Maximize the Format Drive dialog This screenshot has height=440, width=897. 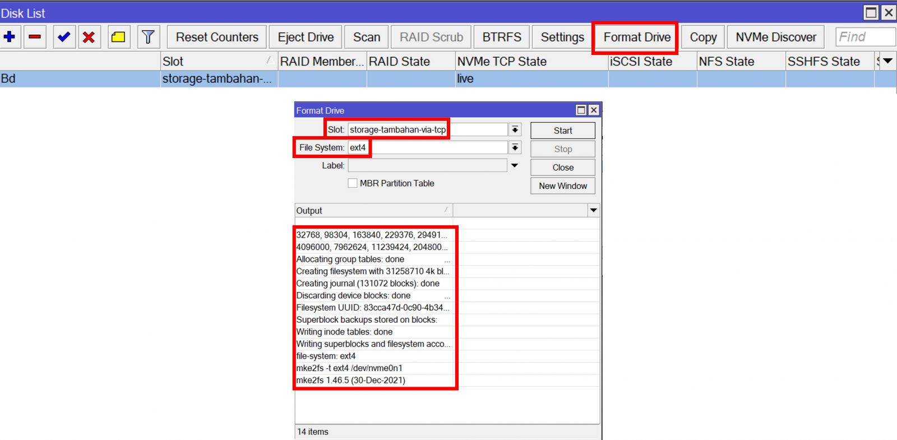click(x=581, y=110)
